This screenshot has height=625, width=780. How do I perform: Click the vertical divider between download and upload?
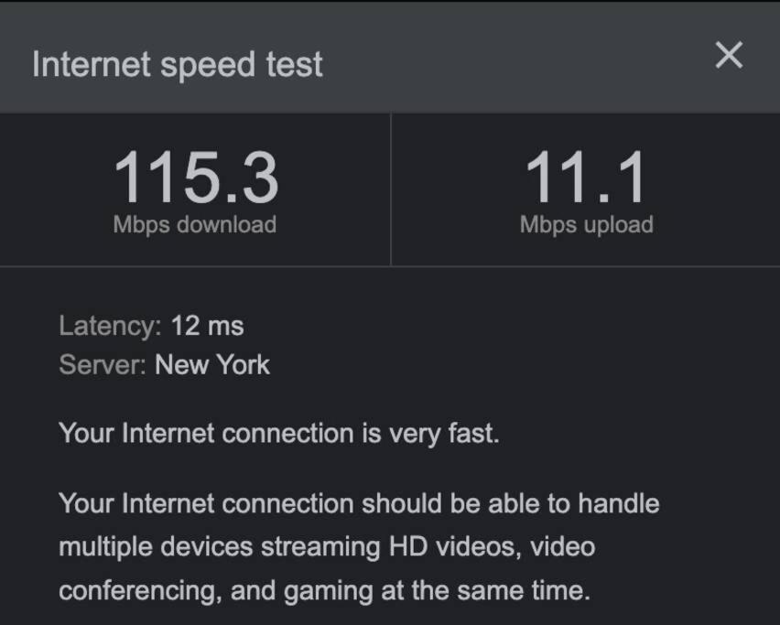[x=391, y=189]
